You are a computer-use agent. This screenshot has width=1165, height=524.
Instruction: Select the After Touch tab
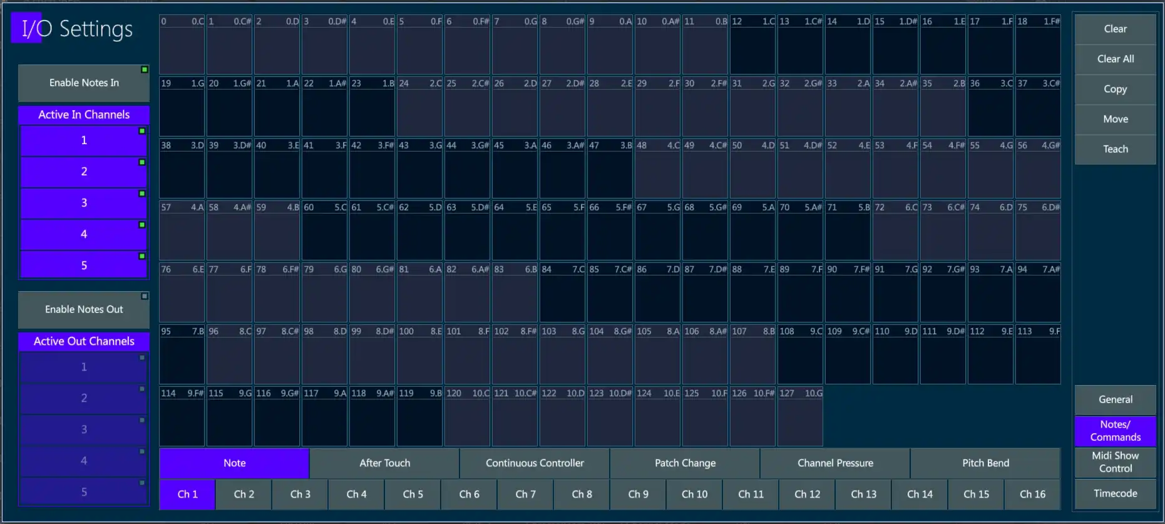pyautogui.click(x=384, y=464)
